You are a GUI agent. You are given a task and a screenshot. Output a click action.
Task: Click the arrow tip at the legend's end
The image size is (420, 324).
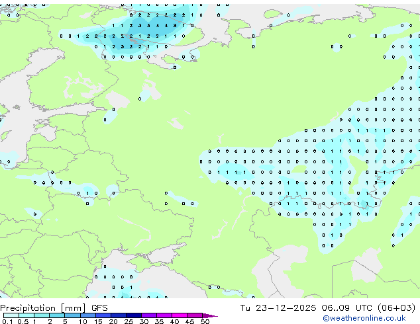(210, 315)
